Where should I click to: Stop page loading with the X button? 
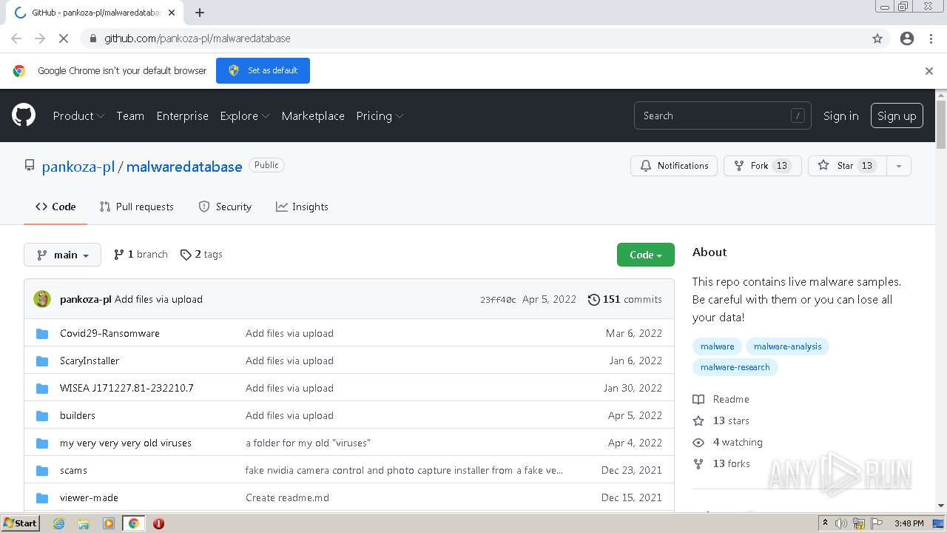click(x=64, y=38)
